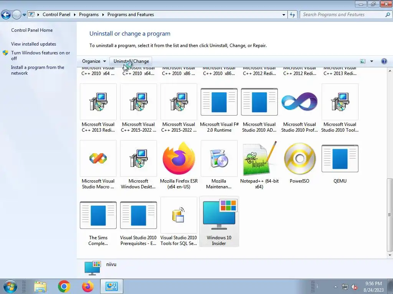Select the Windows 10 Insider icon

coord(219,215)
